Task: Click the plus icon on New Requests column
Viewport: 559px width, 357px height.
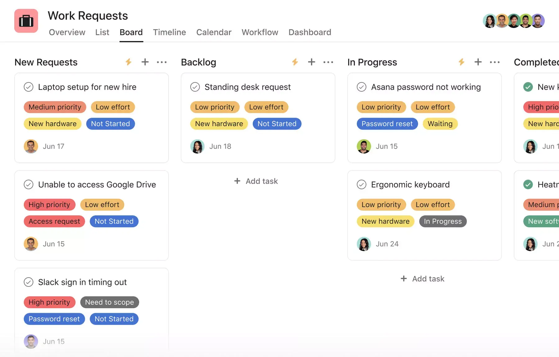Action: [145, 62]
